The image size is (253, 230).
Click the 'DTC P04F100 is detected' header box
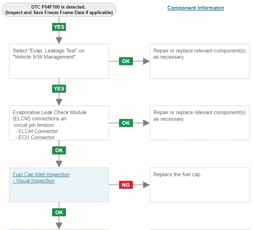click(59, 10)
